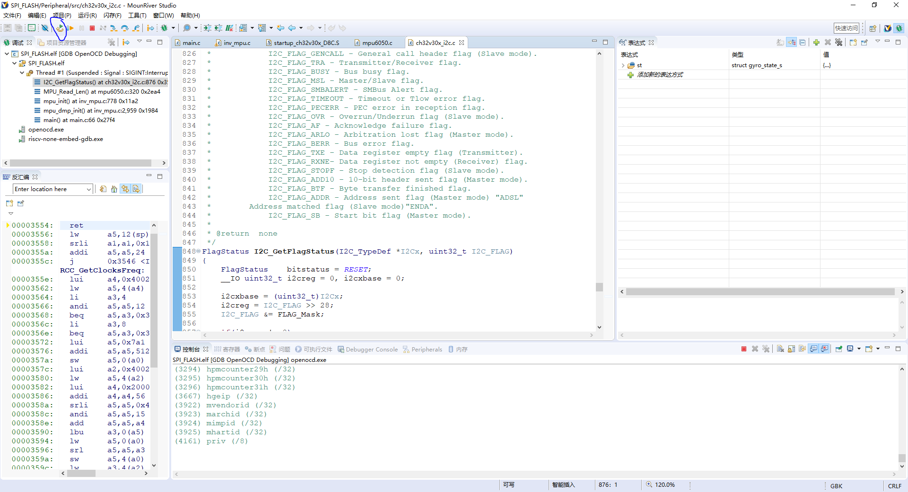Image resolution: width=908 pixels, height=492 pixels.
Task: Click the editor vertical scrollbar thumb
Action: point(599,287)
